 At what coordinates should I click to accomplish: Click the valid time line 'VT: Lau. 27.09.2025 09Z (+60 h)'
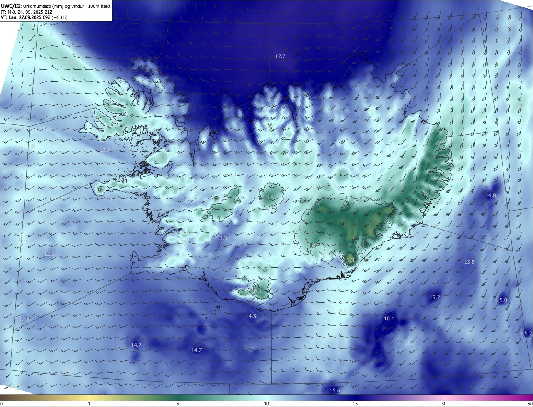(34, 17)
